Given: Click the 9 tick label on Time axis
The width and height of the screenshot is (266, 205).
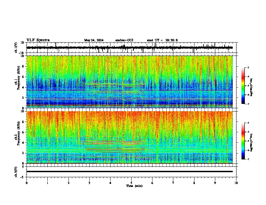Looking at the screenshot, I should [215, 183].
